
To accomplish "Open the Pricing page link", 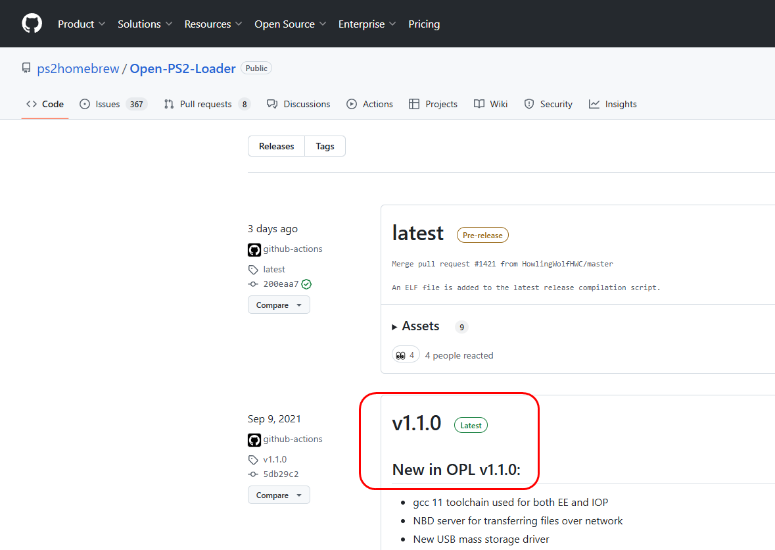I will tap(424, 24).
